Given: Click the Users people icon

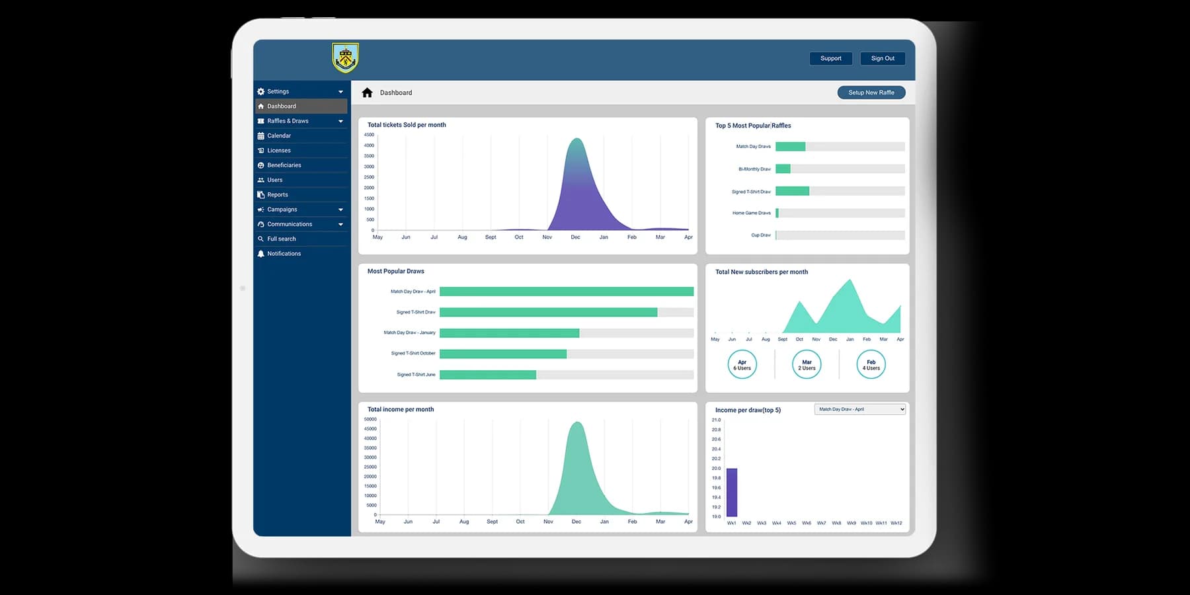Looking at the screenshot, I should (260, 180).
